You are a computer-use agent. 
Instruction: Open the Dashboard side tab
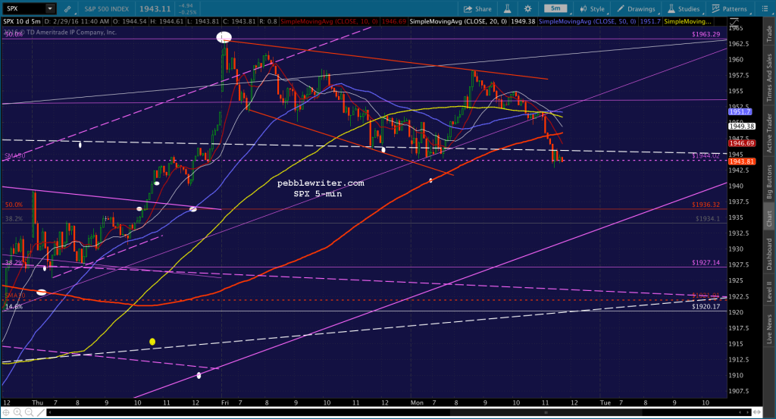[x=769, y=255]
